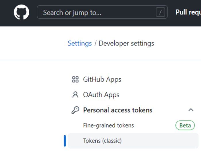Open Fine-grained tokens
The height and width of the screenshot is (151, 201).
[x=109, y=125]
